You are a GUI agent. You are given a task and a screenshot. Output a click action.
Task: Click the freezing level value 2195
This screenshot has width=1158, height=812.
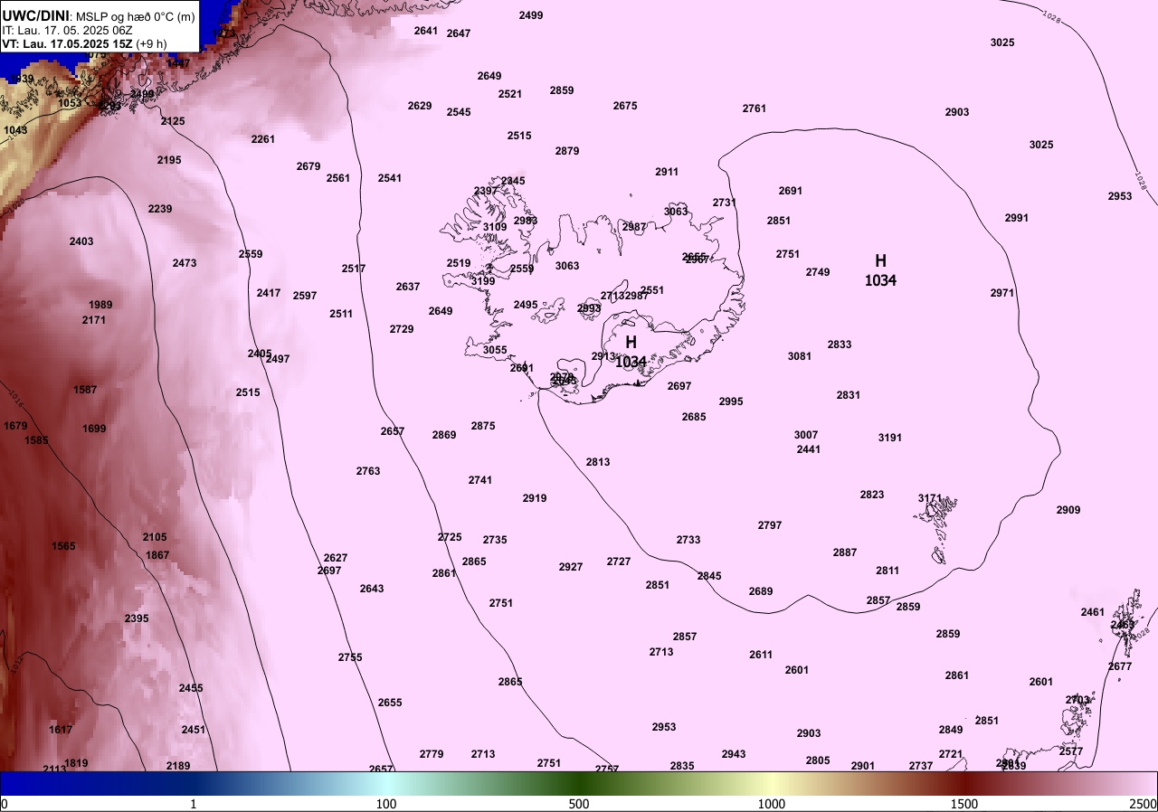(x=169, y=160)
